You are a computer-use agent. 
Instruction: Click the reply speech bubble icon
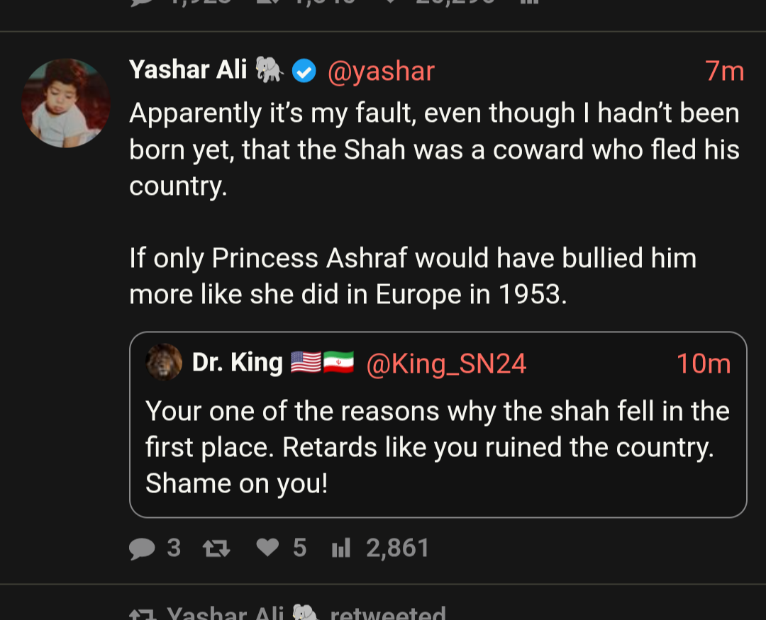coord(142,548)
